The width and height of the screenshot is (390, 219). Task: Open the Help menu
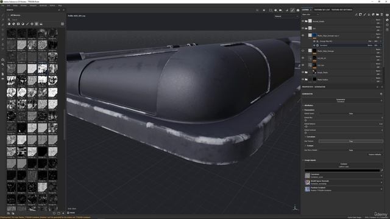point(60,5)
